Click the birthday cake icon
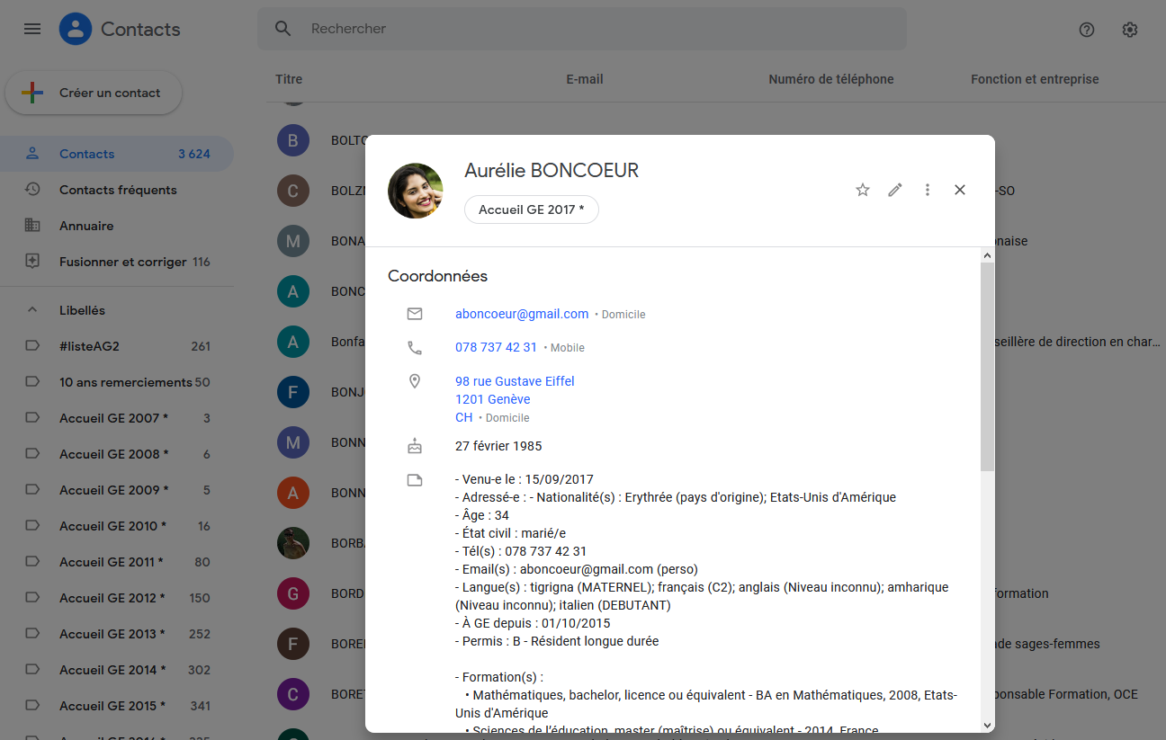Screen dimensions: 1166x740 pyautogui.click(x=415, y=445)
